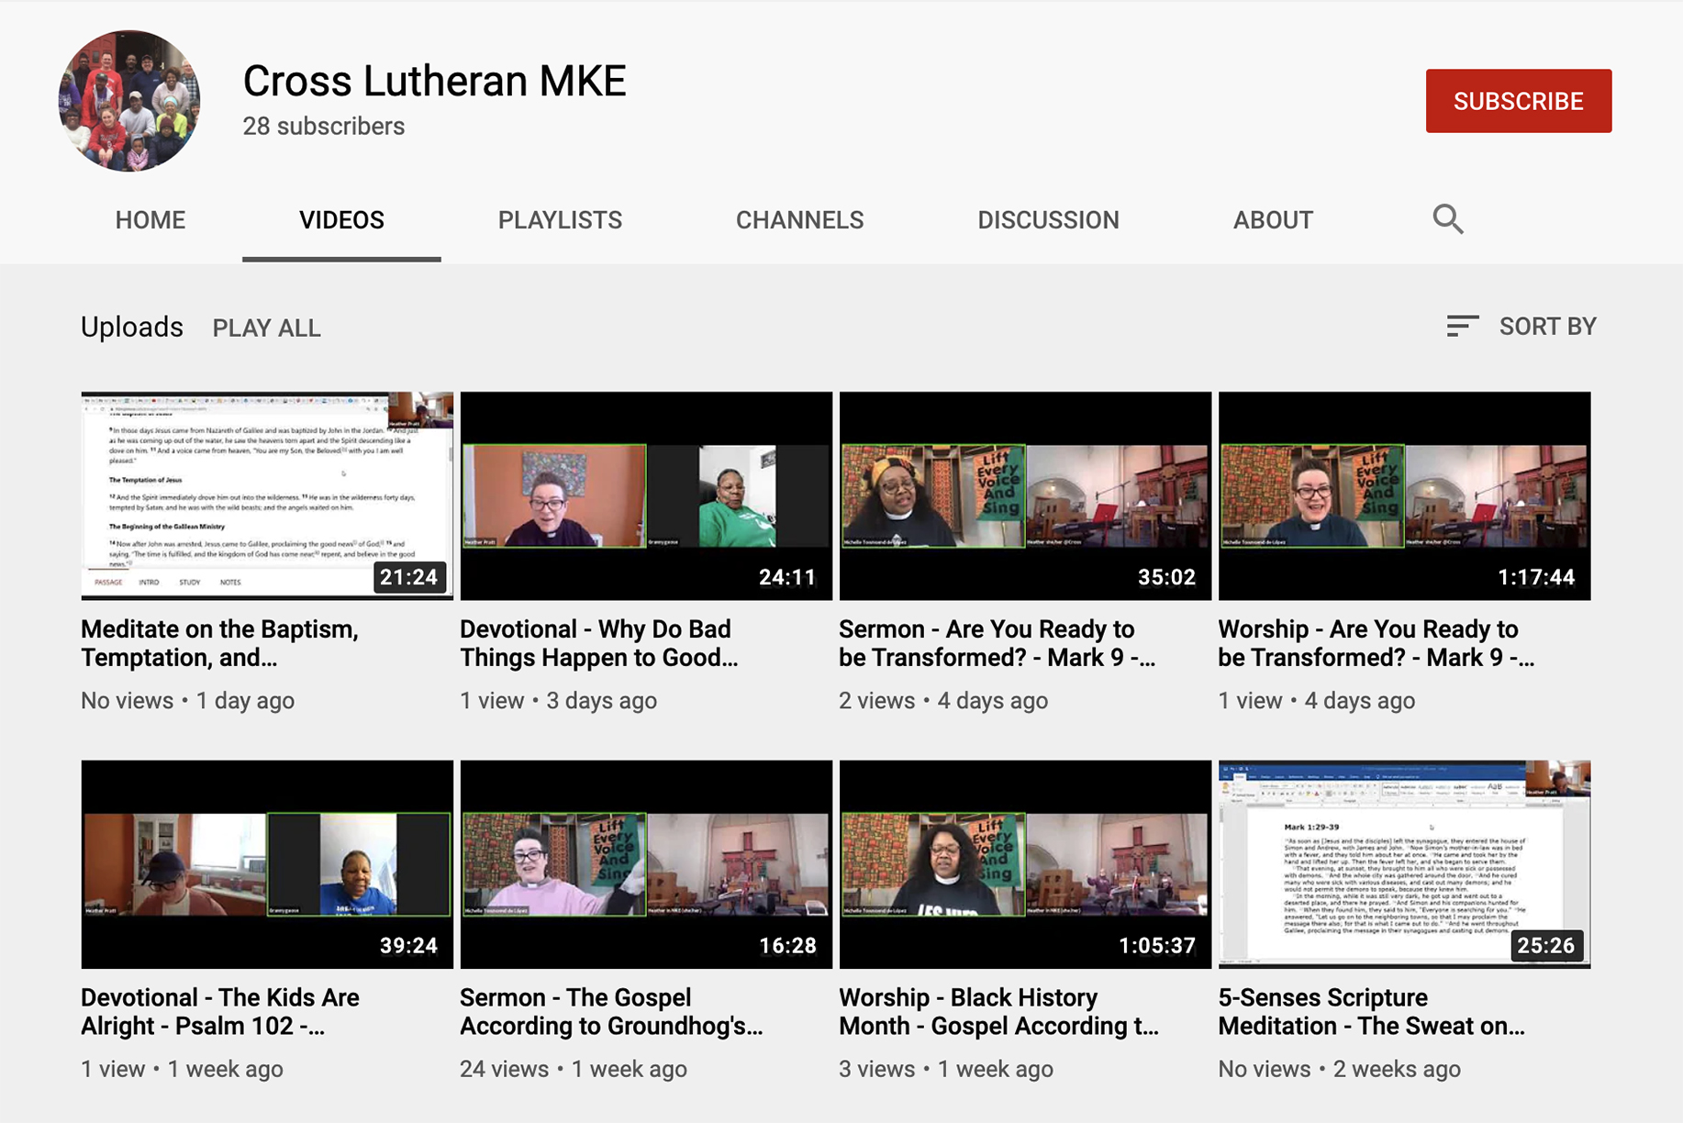
Task: Open the 16:28 Gospel According to Groundhog's thumbnail
Action: coord(646,864)
